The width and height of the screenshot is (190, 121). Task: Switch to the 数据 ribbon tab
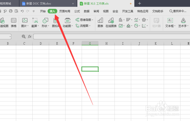[x=86, y=11]
